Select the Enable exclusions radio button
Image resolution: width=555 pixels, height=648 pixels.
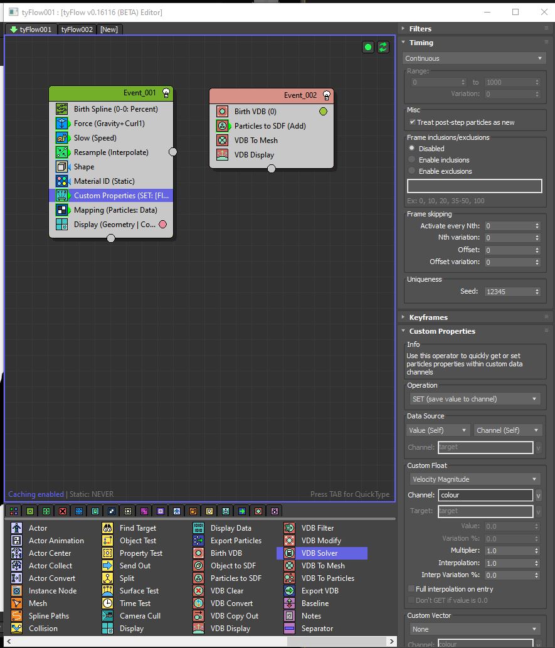[411, 171]
